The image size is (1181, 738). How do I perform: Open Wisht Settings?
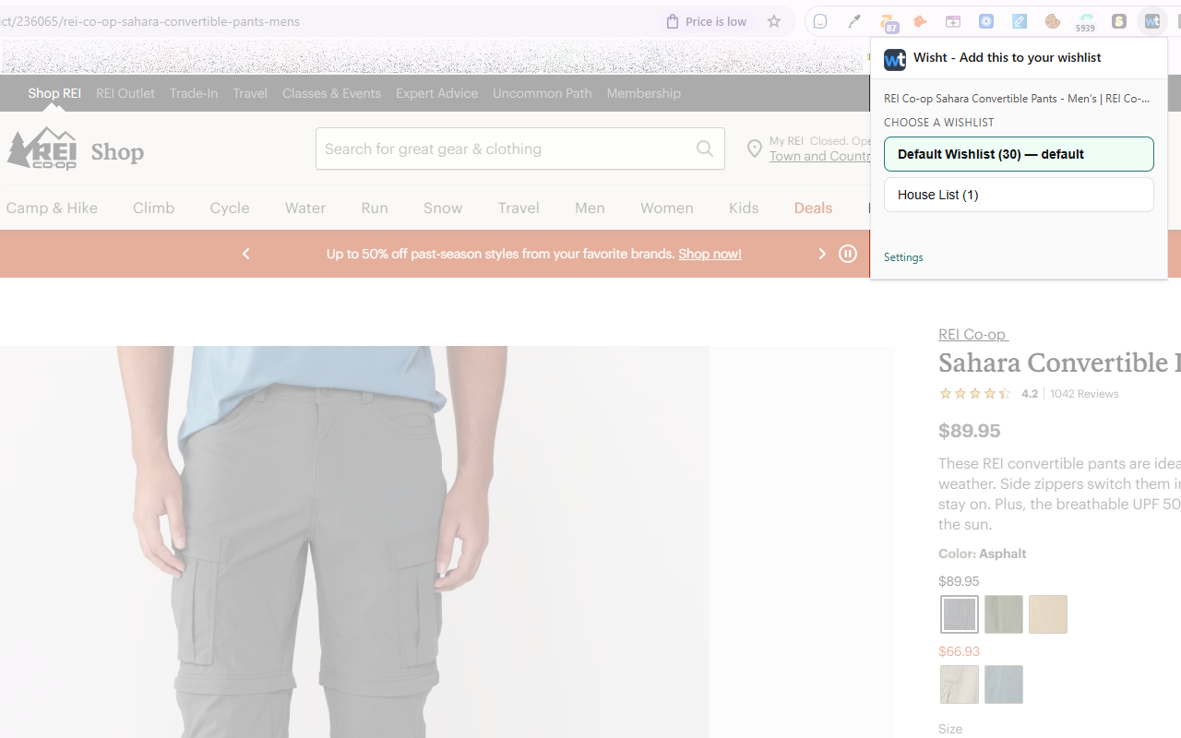903,257
